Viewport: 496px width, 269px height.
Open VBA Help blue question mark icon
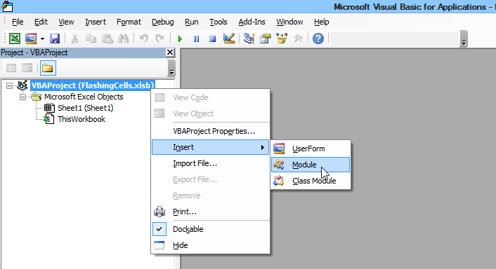click(318, 39)
